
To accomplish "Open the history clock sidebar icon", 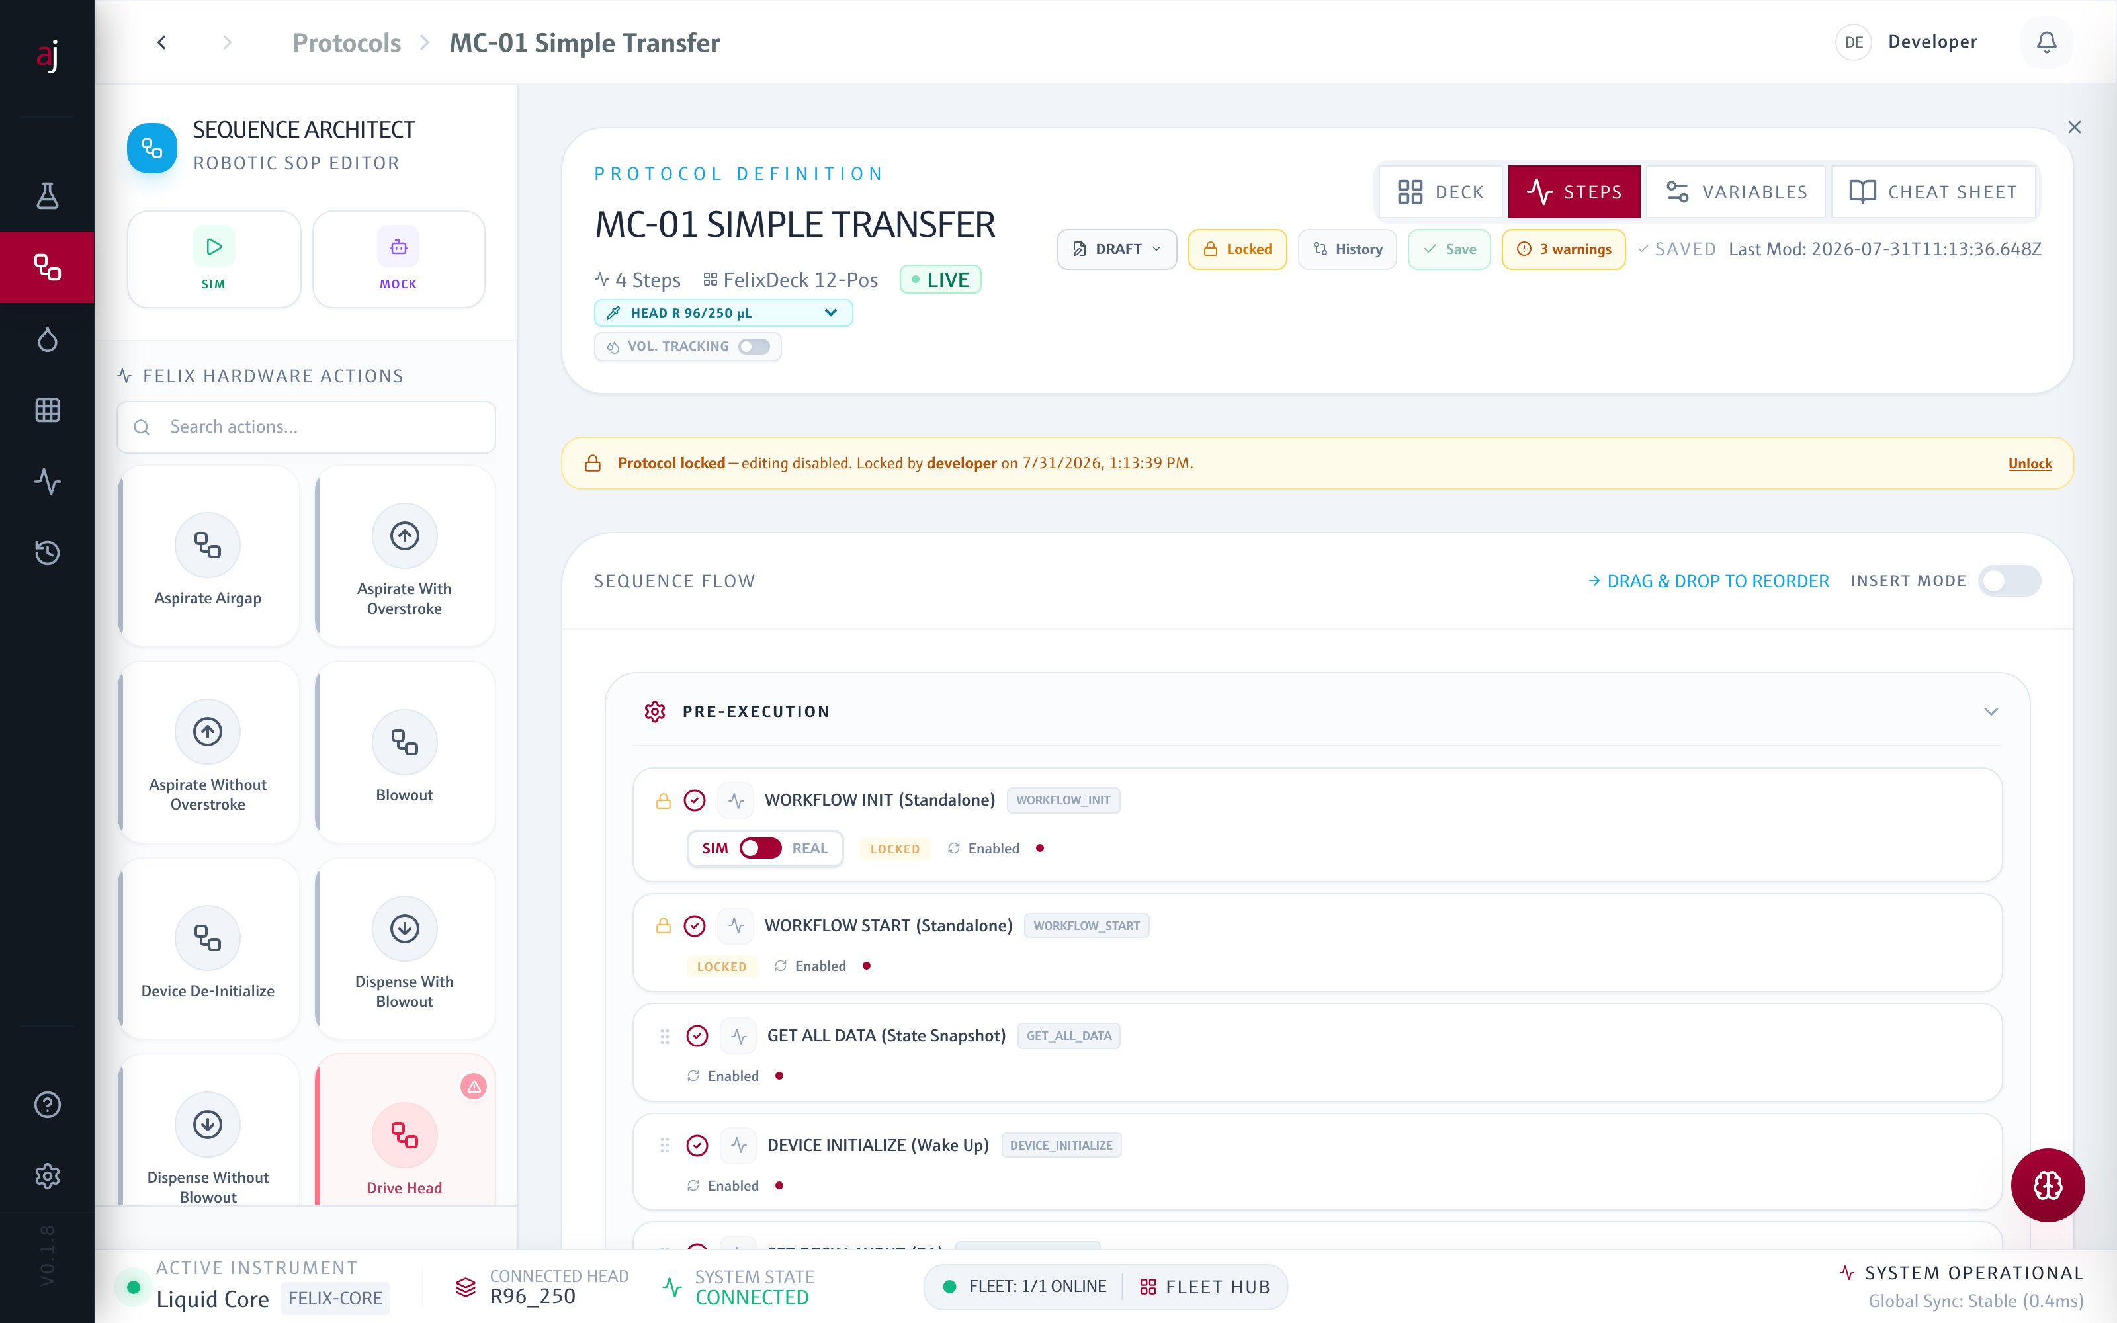I will click(x=47, y=552).
